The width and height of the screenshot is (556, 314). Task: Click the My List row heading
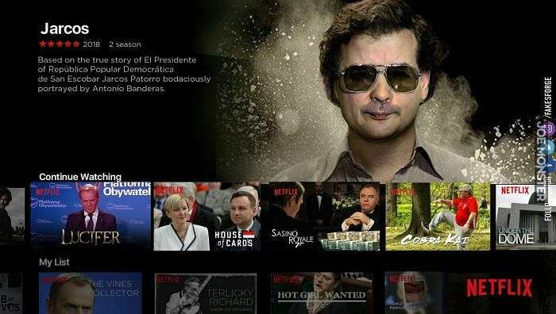pos(54,262)
